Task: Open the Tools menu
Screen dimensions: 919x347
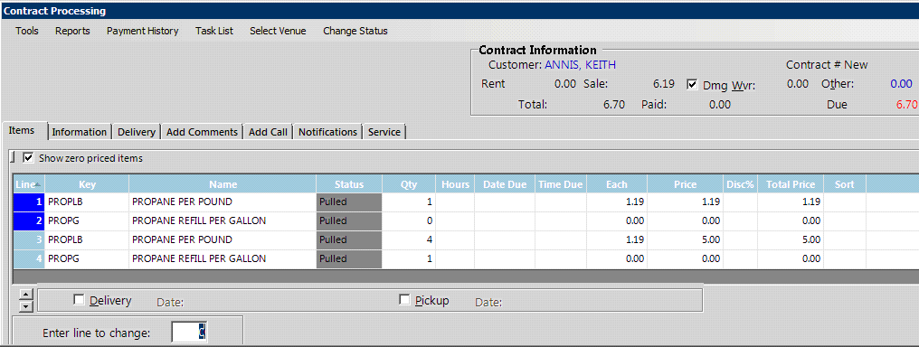Action: pyautogui.click(x=27, y=31)
